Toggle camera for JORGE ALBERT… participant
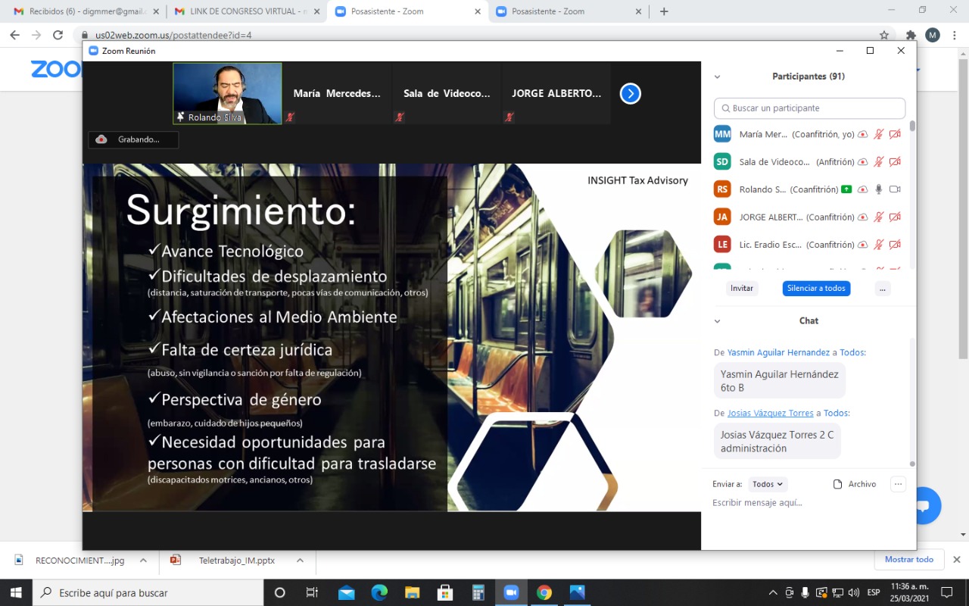Screen dimensions: 969x606 (x=895, y=217)
